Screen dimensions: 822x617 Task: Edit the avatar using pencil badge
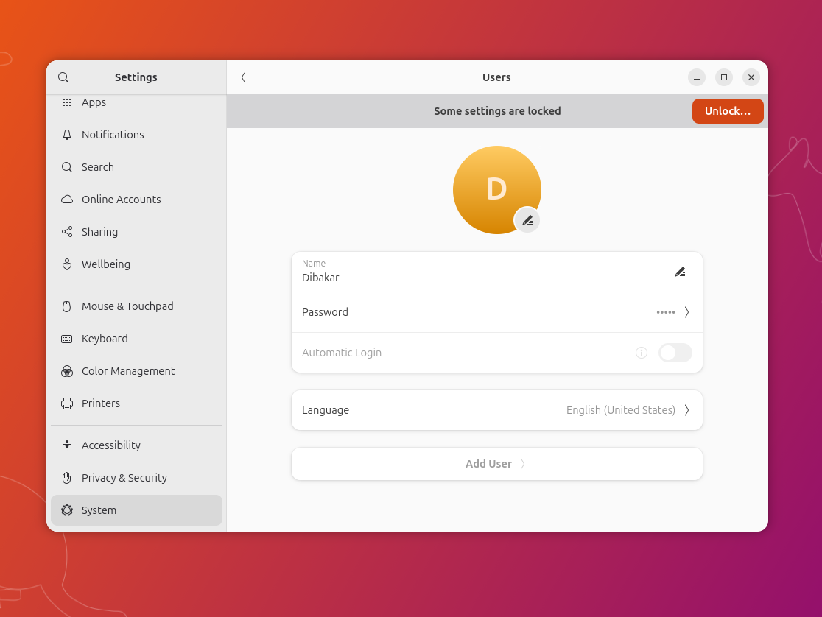point(527,220)
